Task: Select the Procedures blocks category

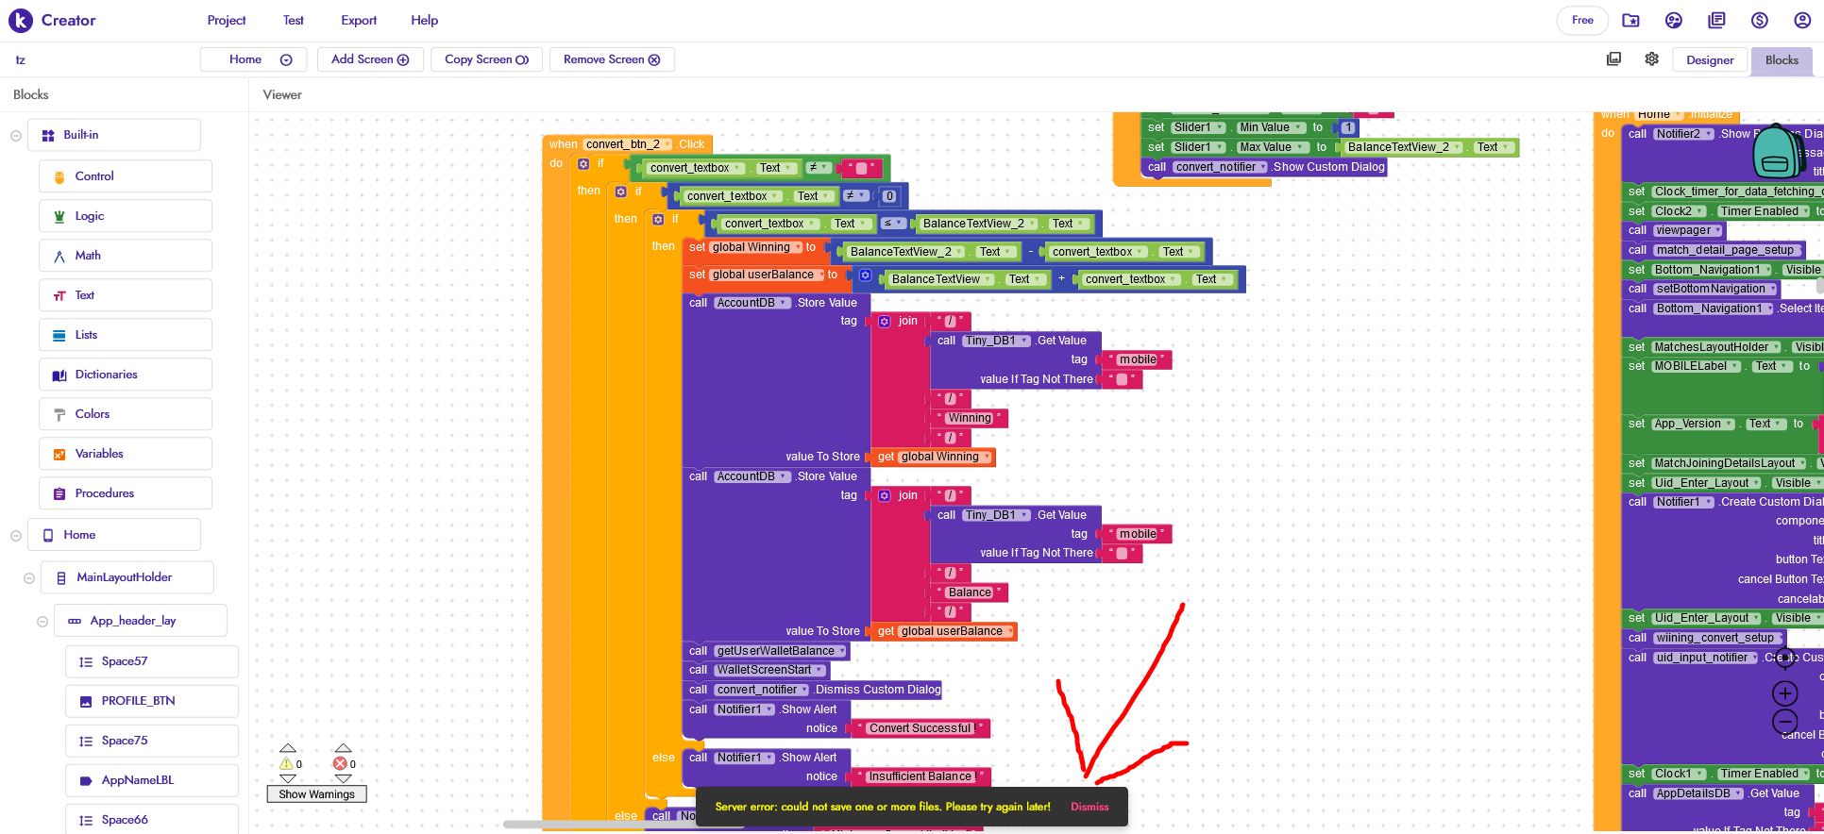Action: tap(126, 493)
